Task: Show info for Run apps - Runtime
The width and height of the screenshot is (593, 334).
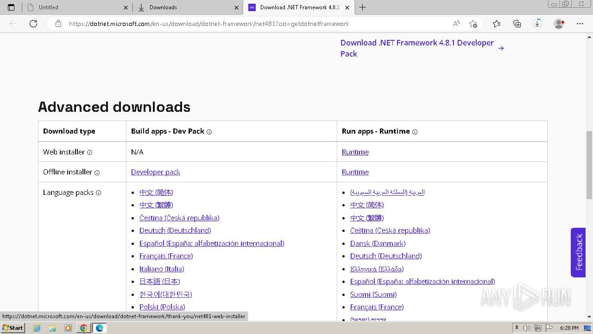Action: 415,132
